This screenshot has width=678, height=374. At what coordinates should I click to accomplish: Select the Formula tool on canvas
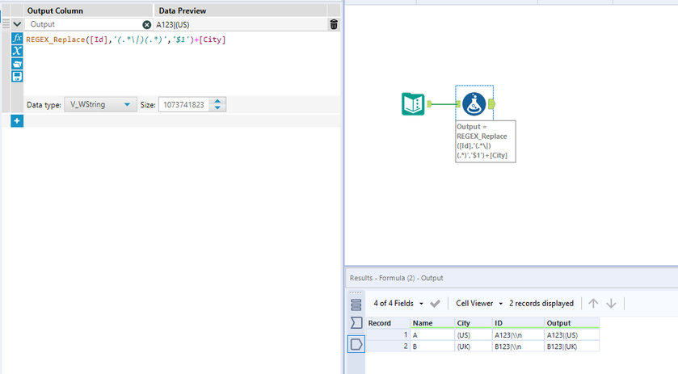474,103
